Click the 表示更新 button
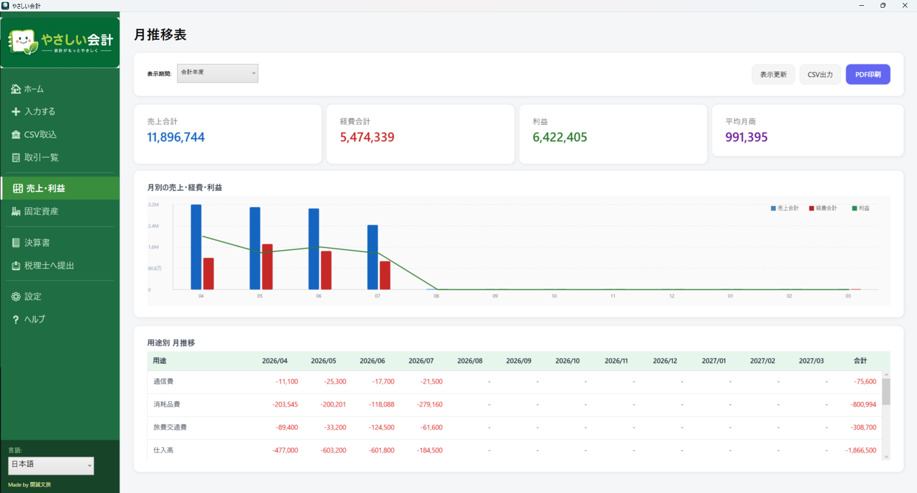 (773, 75)
